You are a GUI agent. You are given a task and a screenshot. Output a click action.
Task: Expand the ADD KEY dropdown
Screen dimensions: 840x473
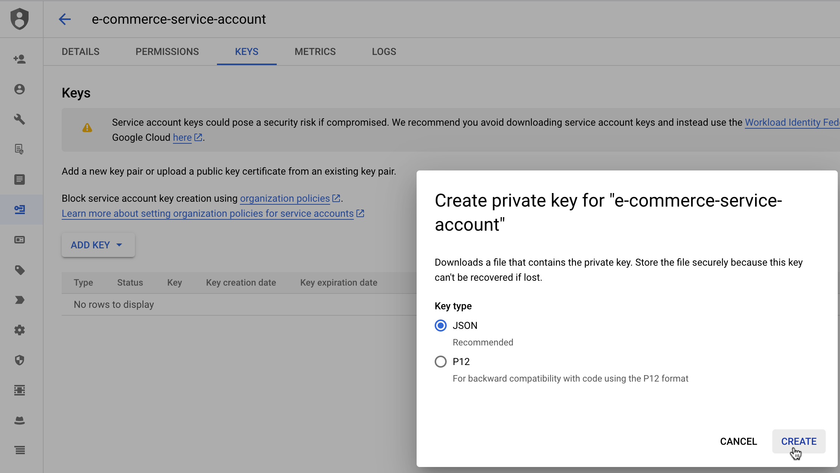[x=97, y=245]
